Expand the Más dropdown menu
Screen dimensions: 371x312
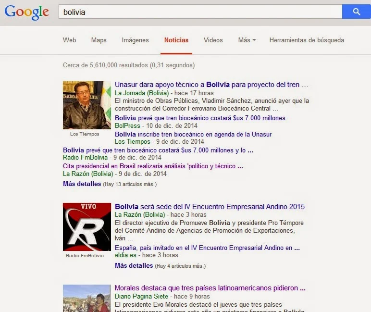pos(247,40)
